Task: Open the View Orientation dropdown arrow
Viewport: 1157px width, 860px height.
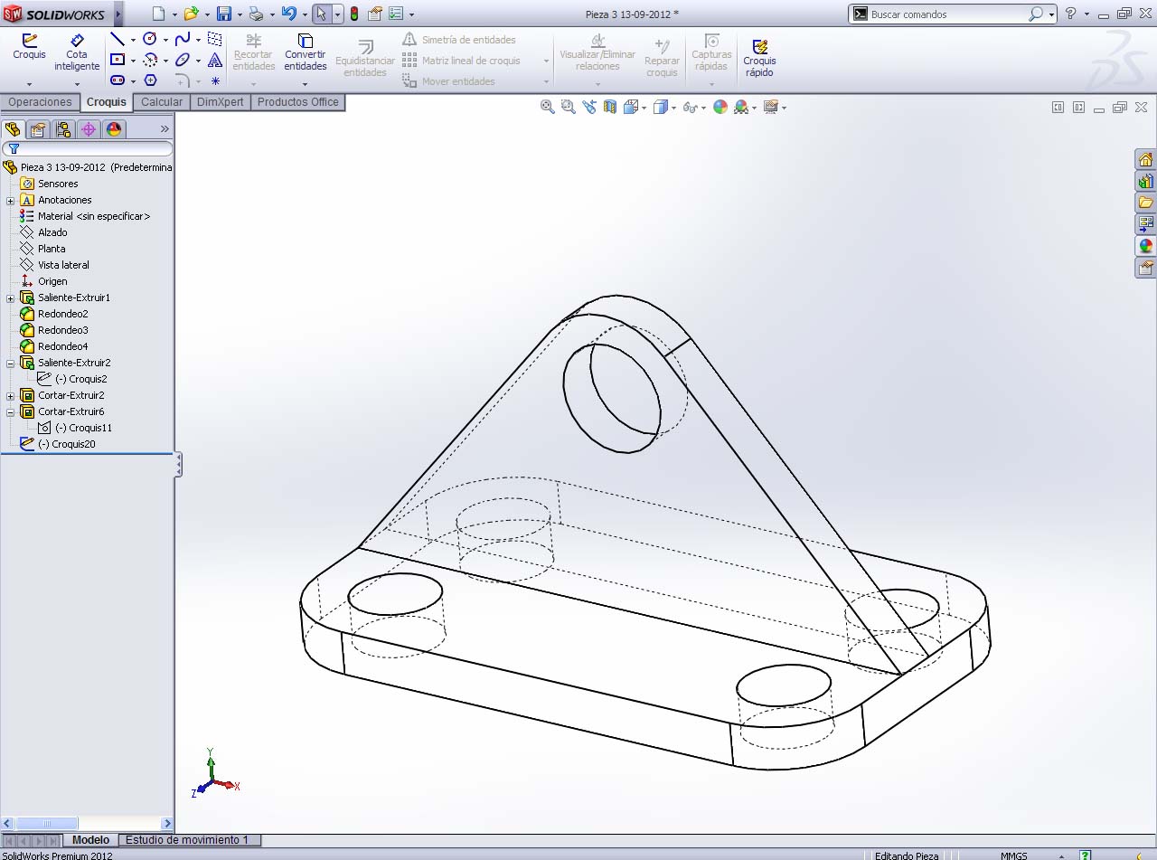Action: tap(644, 108)
